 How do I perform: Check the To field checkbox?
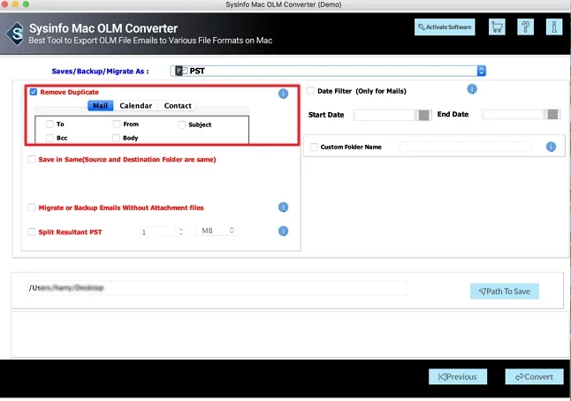coord(49,124)
